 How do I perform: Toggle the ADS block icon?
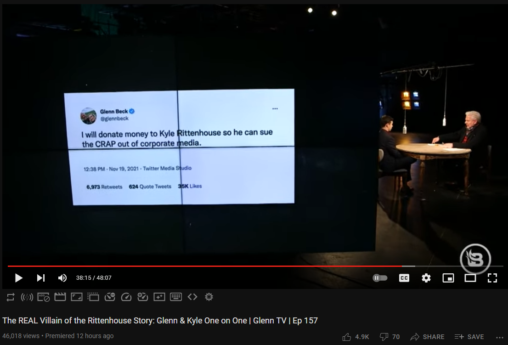tap(44, 297)
